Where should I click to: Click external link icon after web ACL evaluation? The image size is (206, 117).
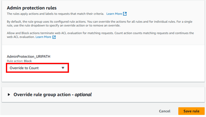coord(54,37)
